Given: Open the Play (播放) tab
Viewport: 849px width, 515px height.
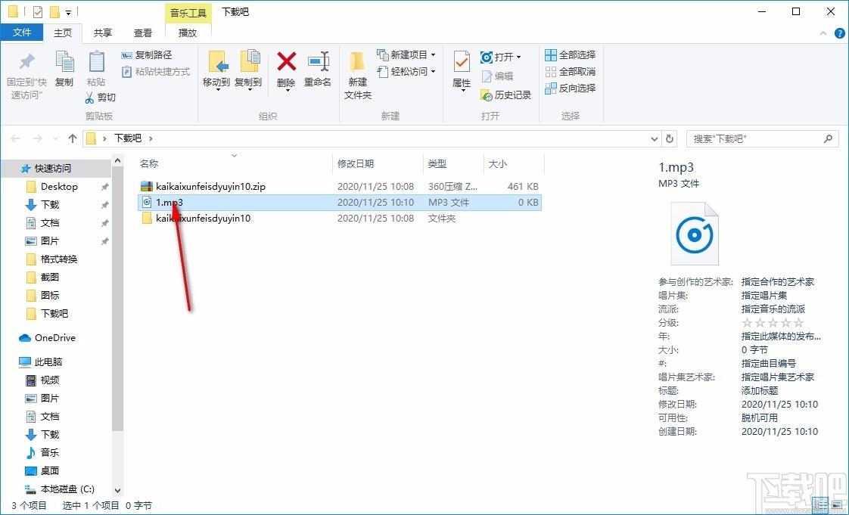Looking at the screenshot, I should click(188, 33).
